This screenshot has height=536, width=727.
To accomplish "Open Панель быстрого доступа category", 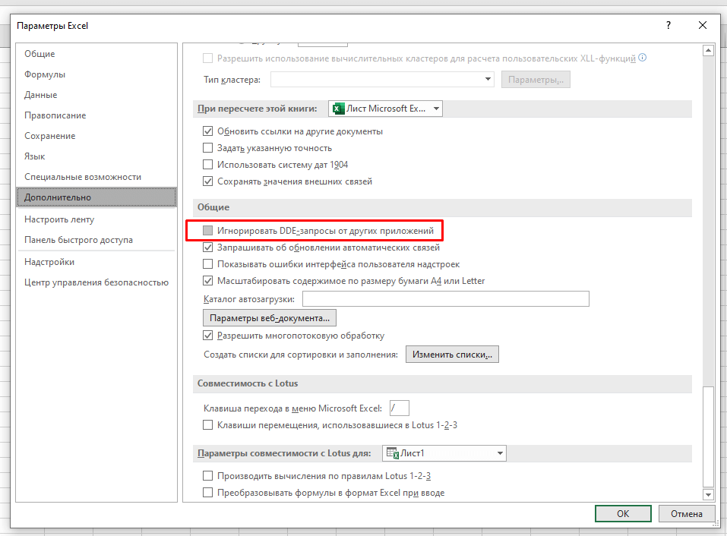I will [x=96, y=239].
